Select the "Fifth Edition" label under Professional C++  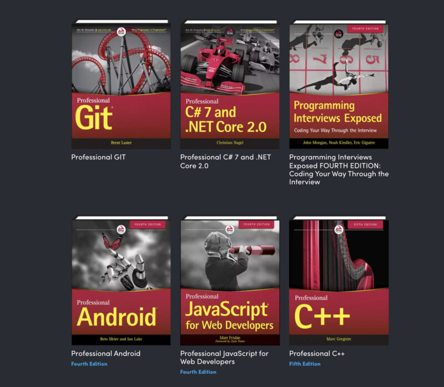305,364
